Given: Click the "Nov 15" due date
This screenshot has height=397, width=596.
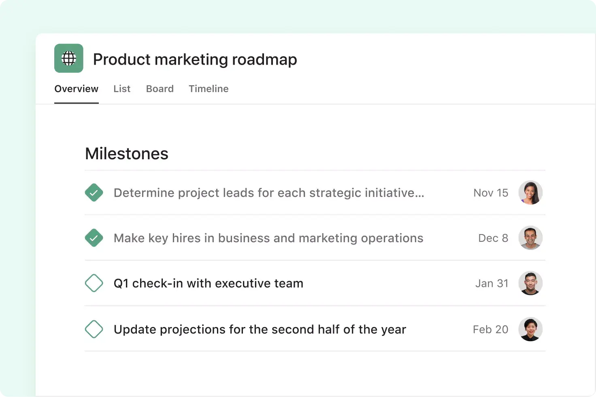Looking at the screenshot, I should point(490,192).
